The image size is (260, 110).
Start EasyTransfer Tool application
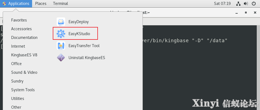[78, 46]
